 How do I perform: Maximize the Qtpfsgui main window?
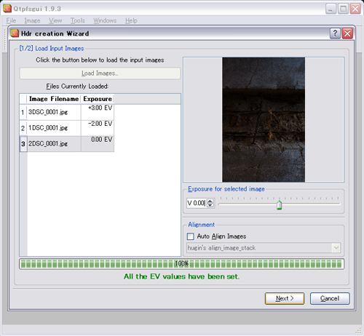(x=343, y=9)
